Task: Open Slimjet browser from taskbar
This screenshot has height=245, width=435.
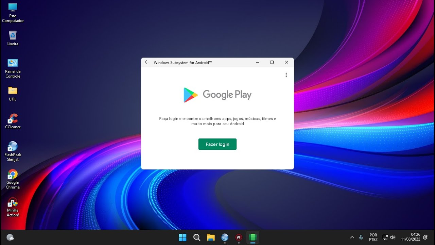Action: tap(225, 238)
